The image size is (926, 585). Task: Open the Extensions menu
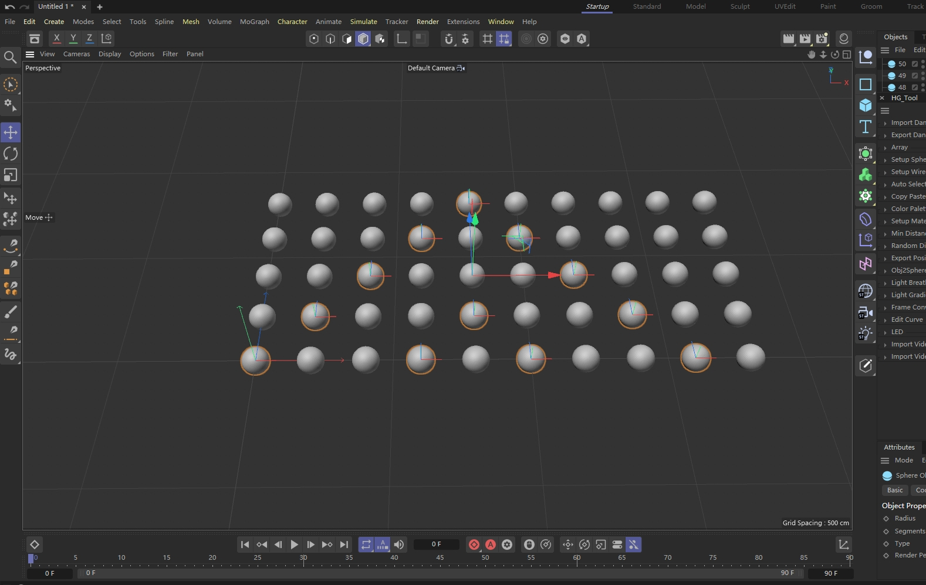[464, 22]
